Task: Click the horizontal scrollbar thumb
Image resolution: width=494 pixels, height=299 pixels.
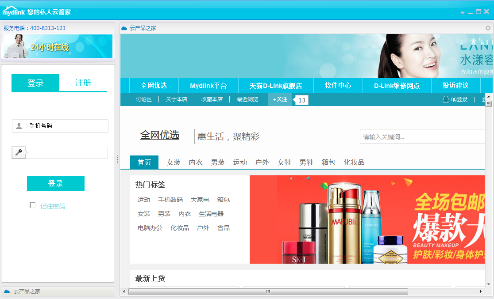Action: point(268,291)
